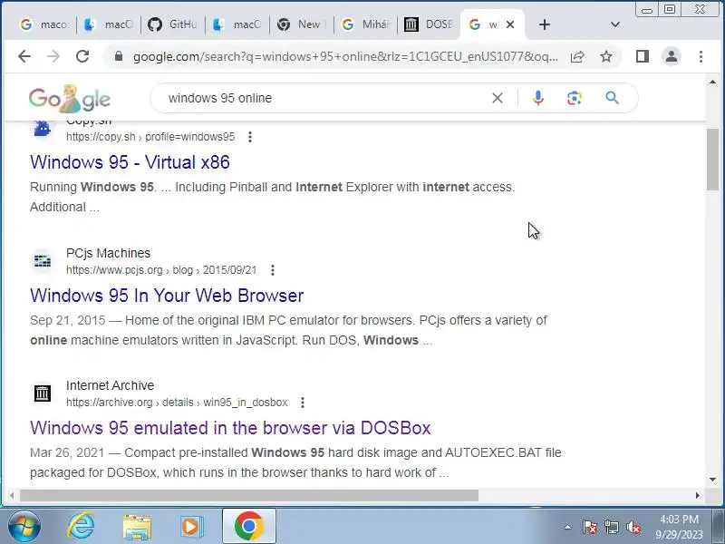Open the Action Center flag icon
Image resolution: width=725 pixels, height=544 pixels.
pyautogui.click(x=589, y=527)
